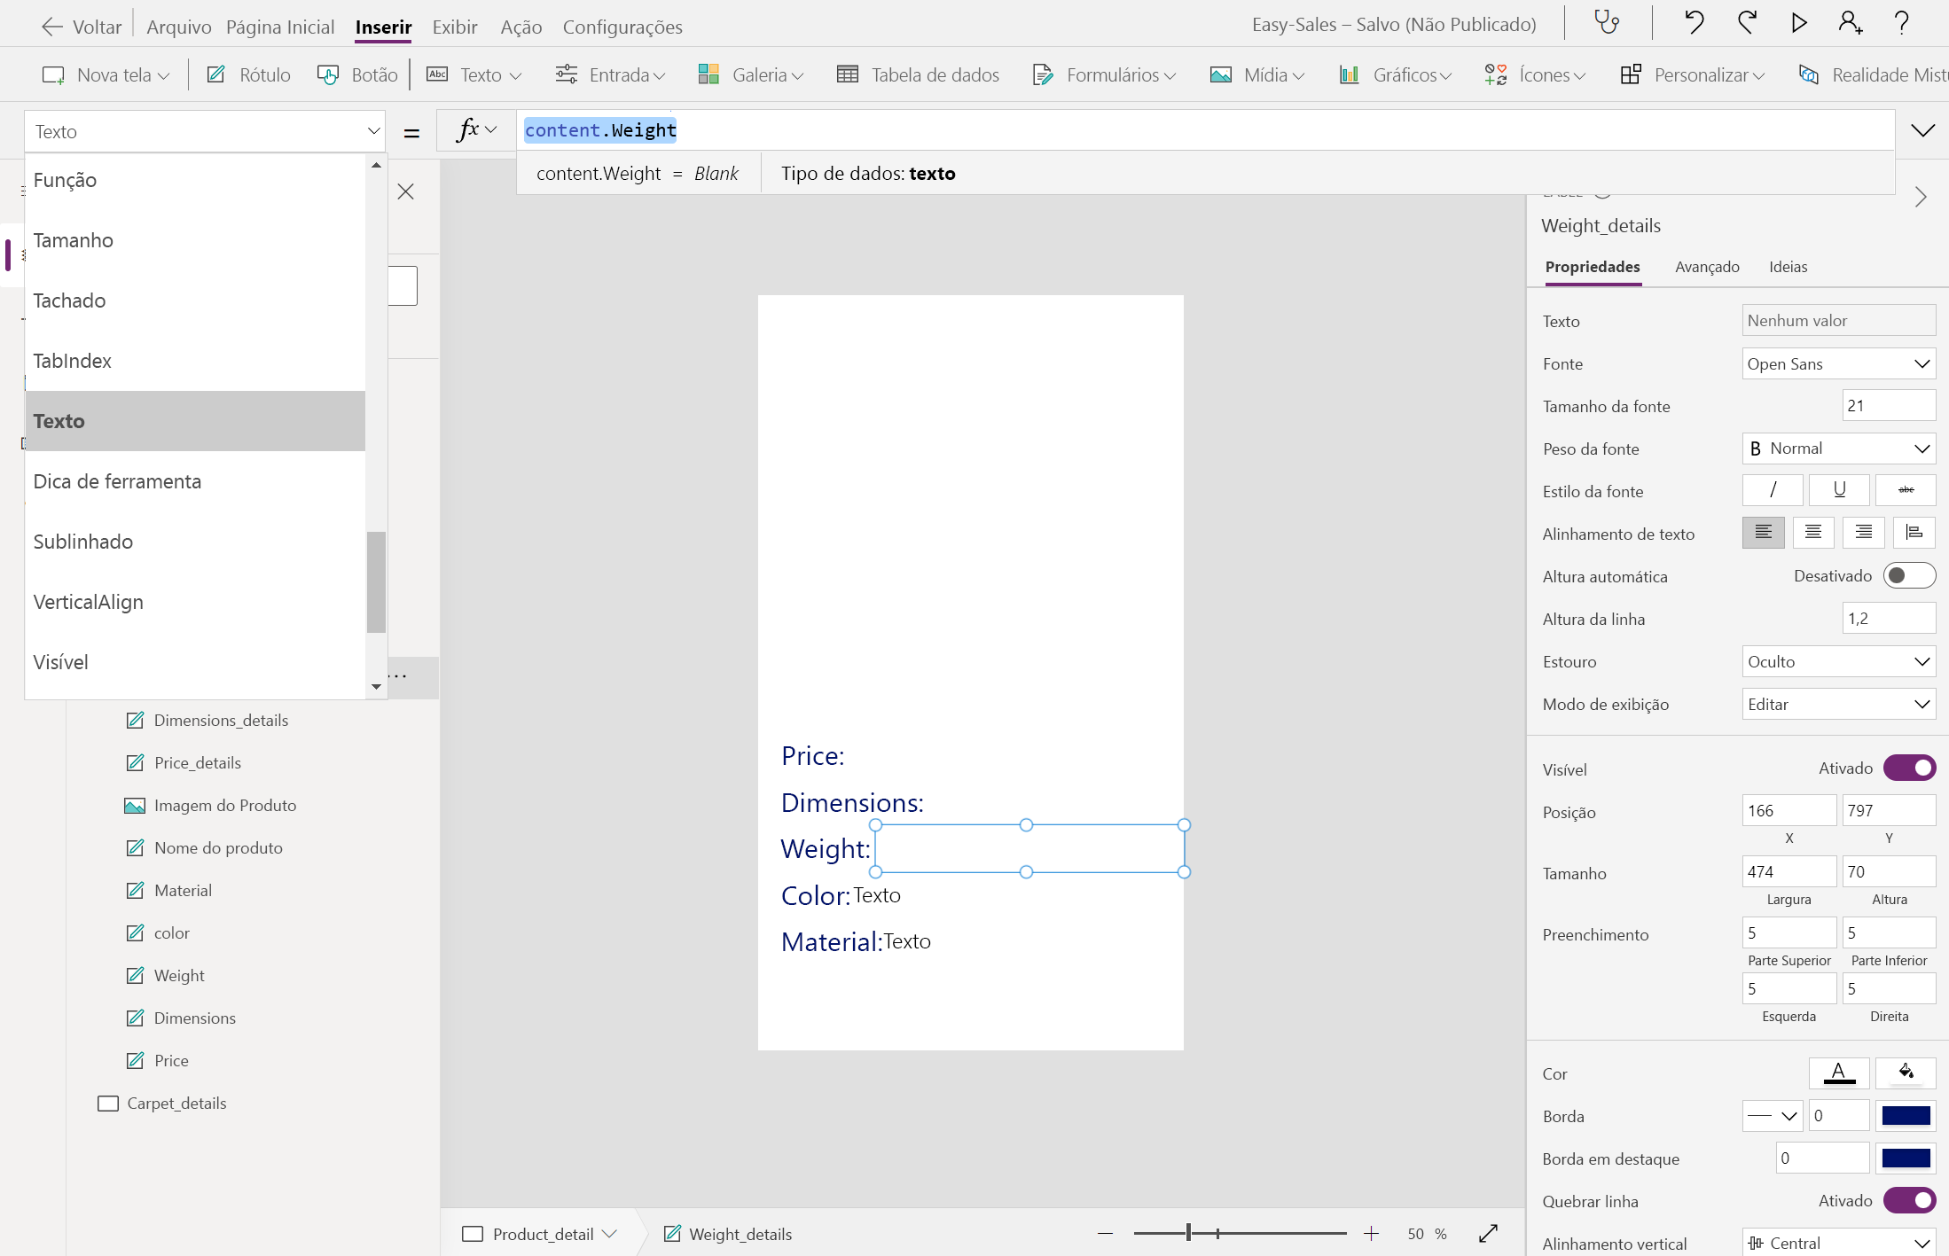Open the Modo de exibição dropdown

coord(1839,704)
